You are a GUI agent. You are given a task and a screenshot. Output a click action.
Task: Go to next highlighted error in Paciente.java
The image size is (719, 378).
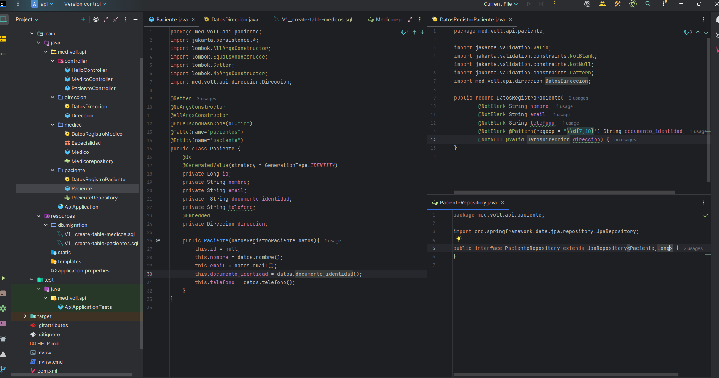click(422, 33)
